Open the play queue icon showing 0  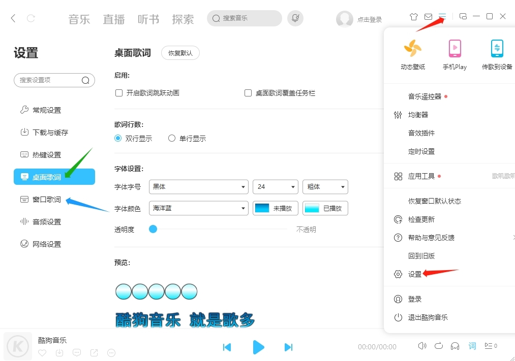click(x=490, y=346)
